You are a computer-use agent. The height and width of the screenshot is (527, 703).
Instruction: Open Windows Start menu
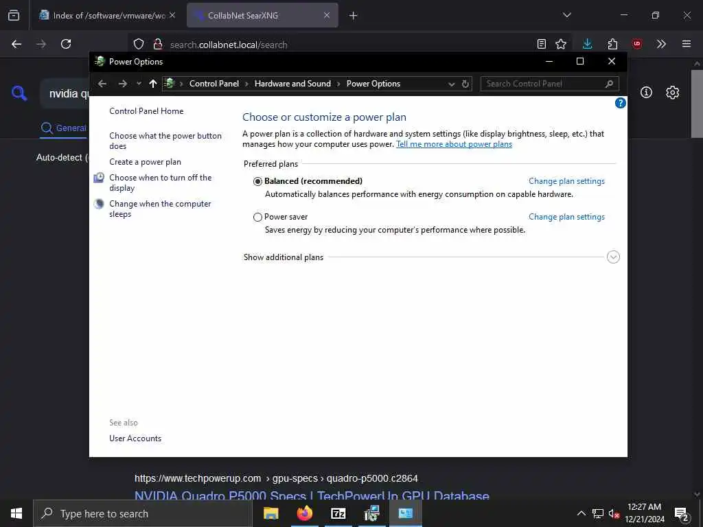pos(16,513)
